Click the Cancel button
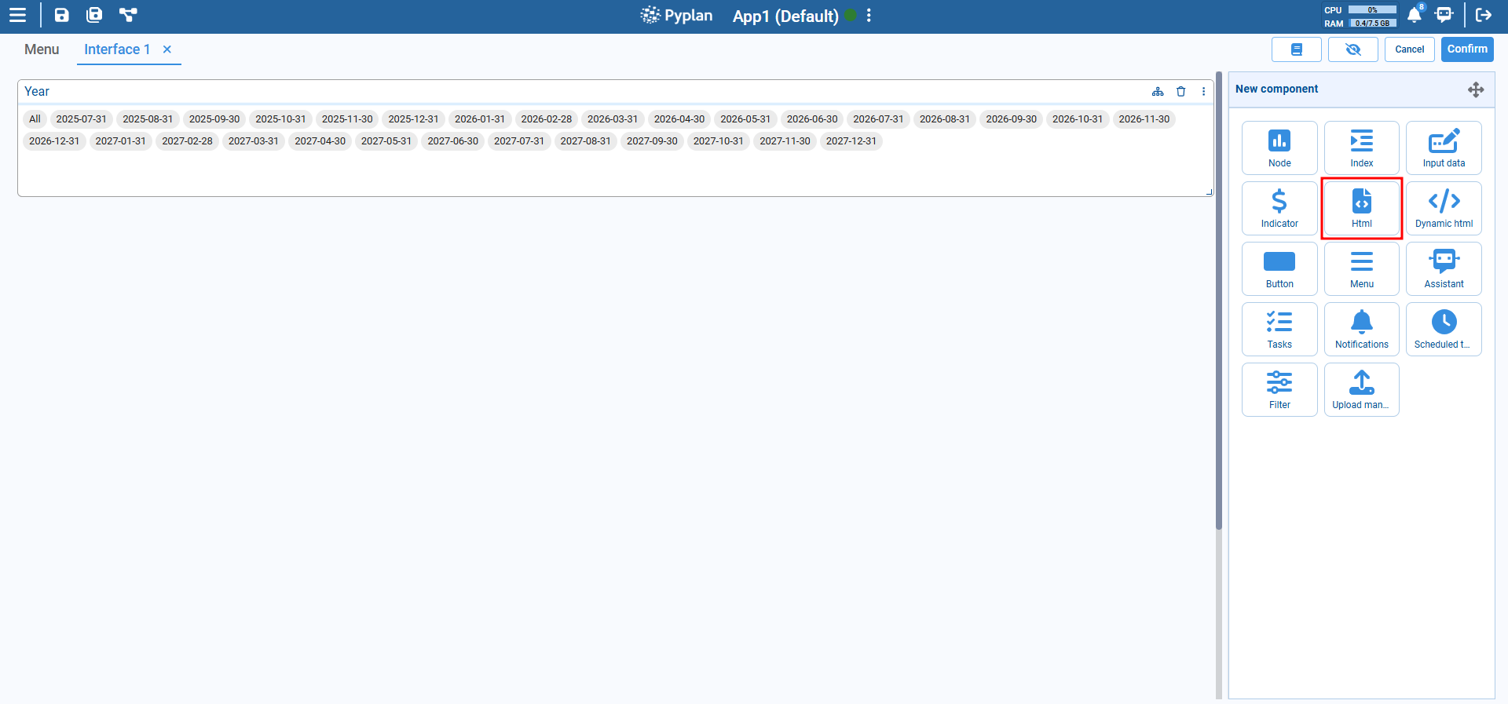This screenshot has height=704, width=1508. click(1409, 49)
